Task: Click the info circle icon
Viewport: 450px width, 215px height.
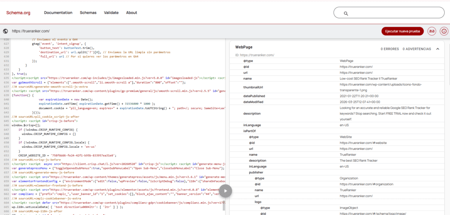Action: point(444,31)
